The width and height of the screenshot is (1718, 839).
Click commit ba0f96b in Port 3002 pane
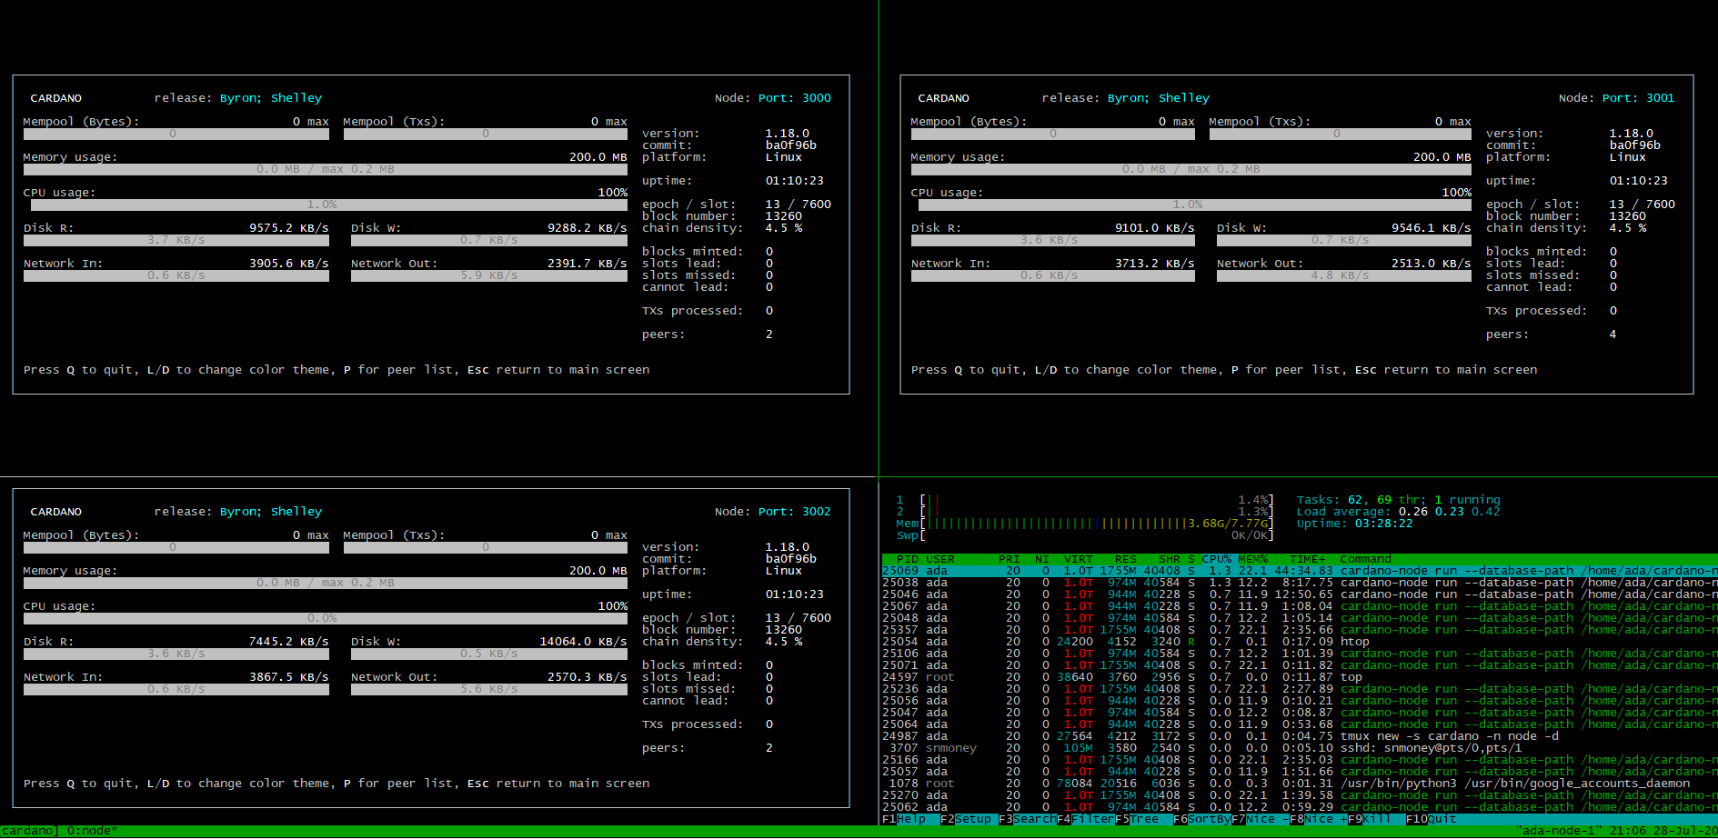tap(791, 559)
